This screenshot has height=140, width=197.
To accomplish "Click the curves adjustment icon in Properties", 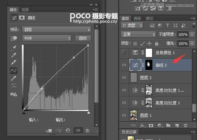I will (x=14, y=18).
